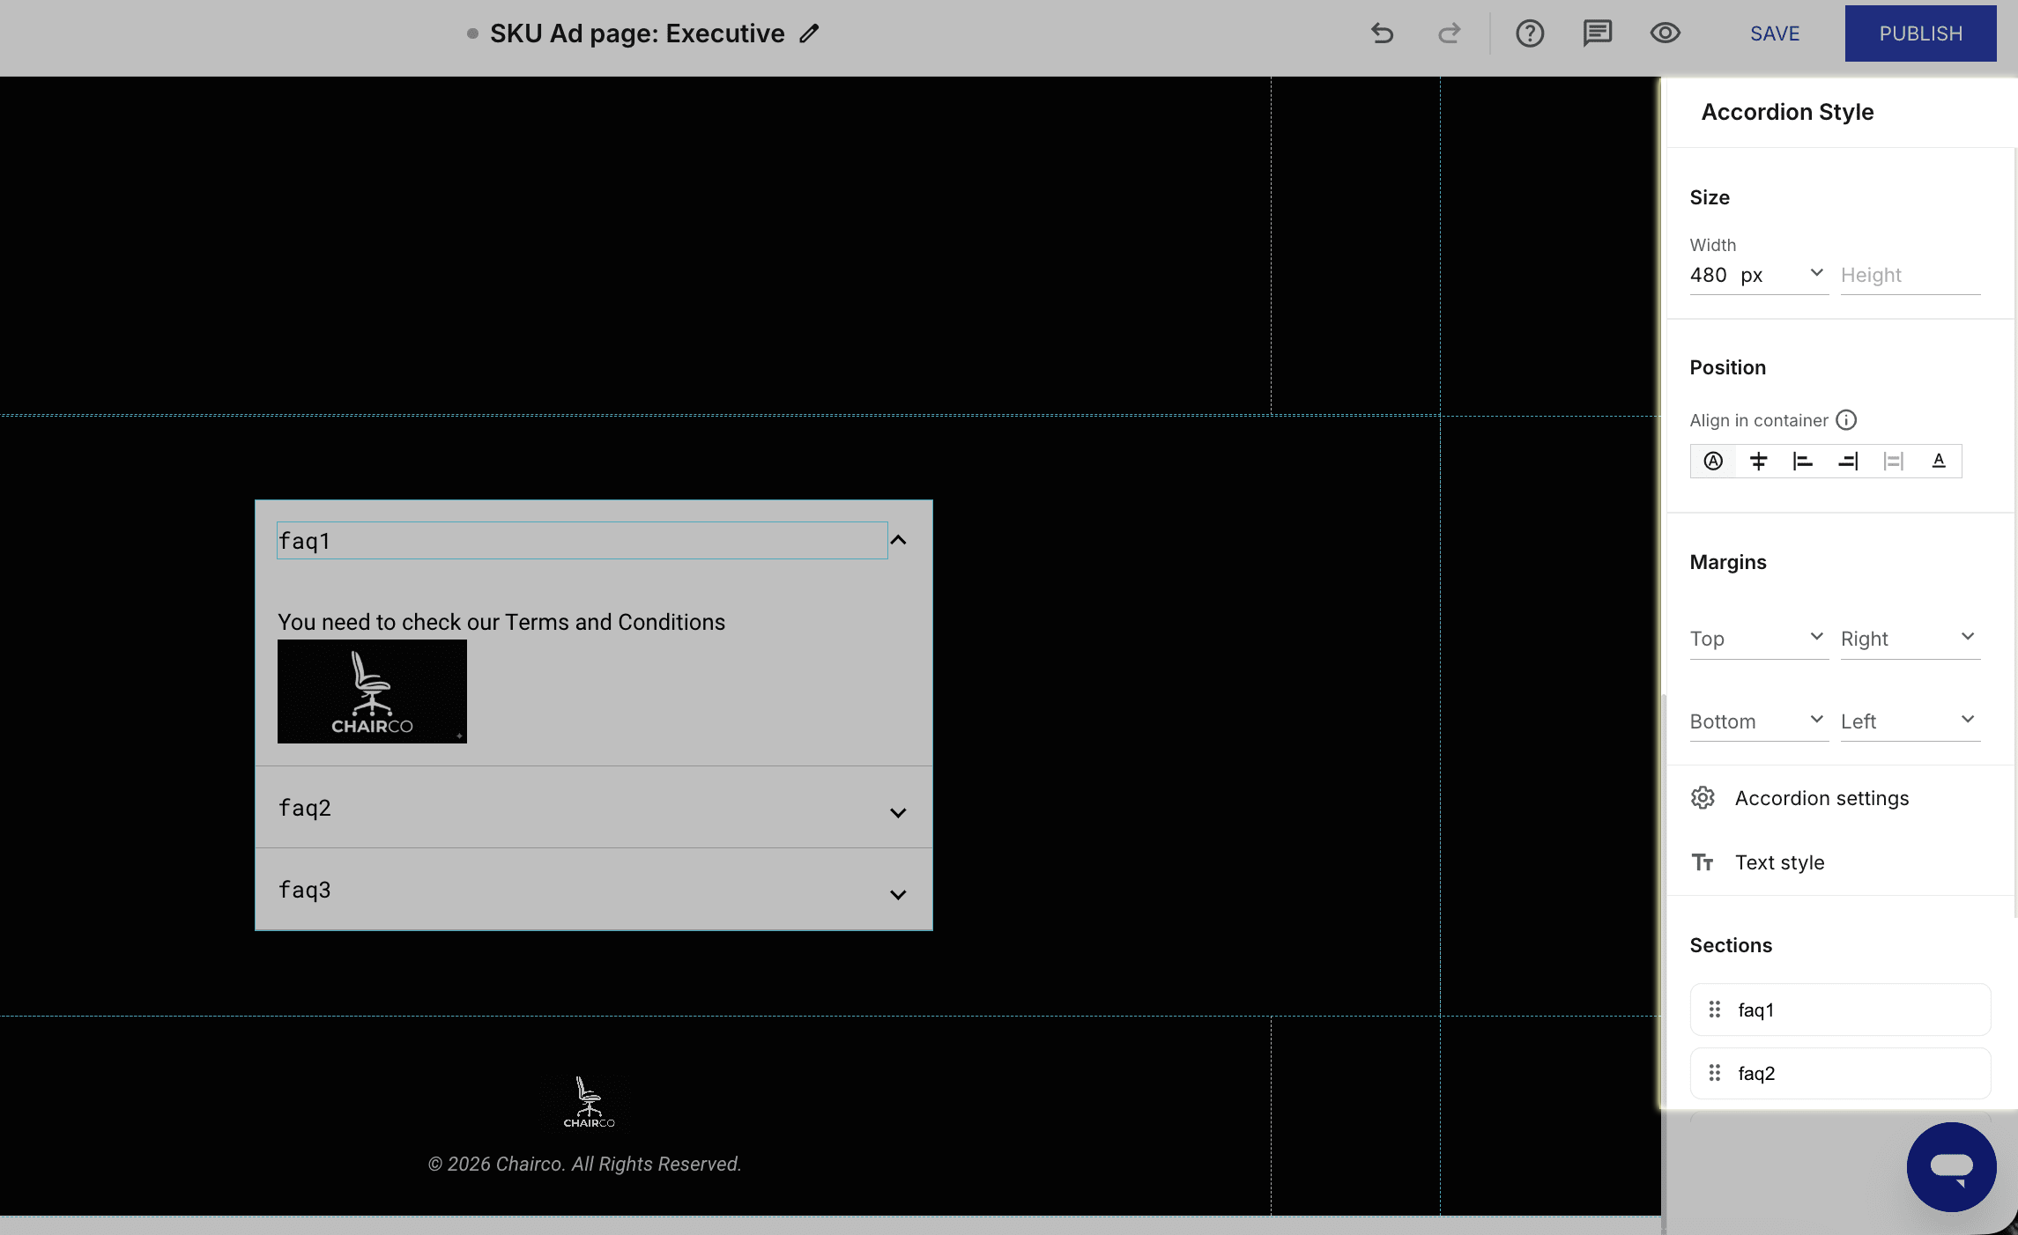Click drag handle icon of faq2 section
This screenshot has width=2018, height=1235.
pos(1715,1073)
